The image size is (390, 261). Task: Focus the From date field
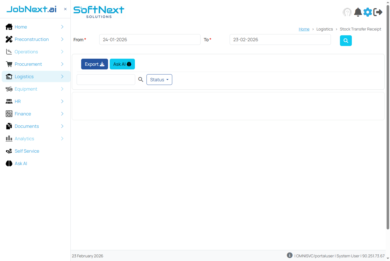(x=150, y=40)
